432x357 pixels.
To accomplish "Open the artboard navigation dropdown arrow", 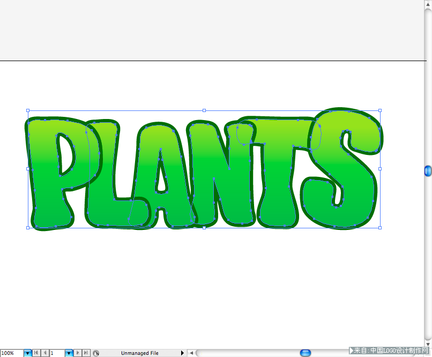I will [69, 353].
